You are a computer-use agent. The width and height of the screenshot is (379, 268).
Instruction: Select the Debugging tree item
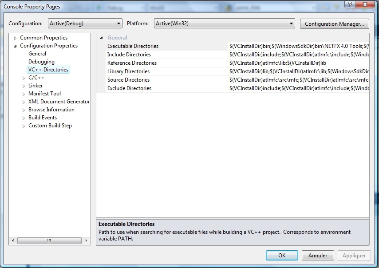click(x=41, y=62)
